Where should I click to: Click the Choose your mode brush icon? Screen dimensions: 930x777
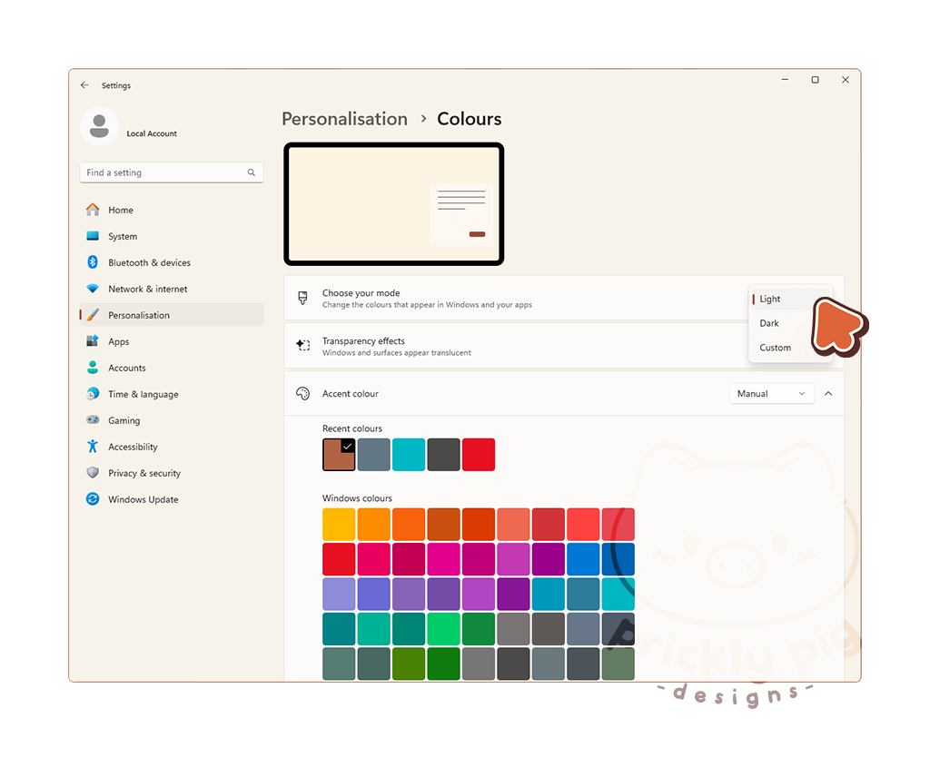coord(303,298)
